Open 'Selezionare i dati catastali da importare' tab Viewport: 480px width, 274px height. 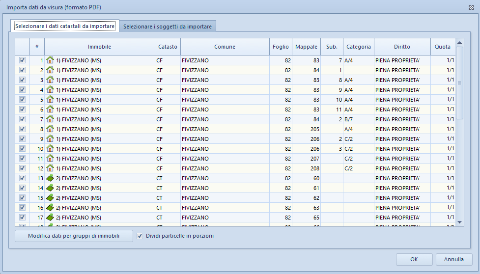pyautogui.click(x=65, y=26)
